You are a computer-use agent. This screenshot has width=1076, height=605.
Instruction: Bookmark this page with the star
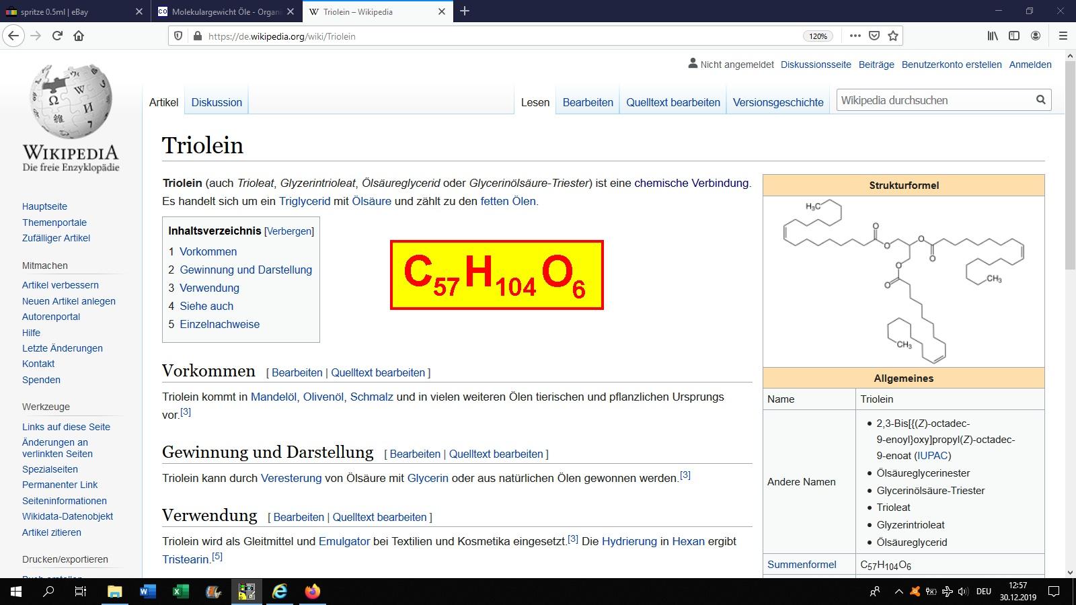coord(892,36)
